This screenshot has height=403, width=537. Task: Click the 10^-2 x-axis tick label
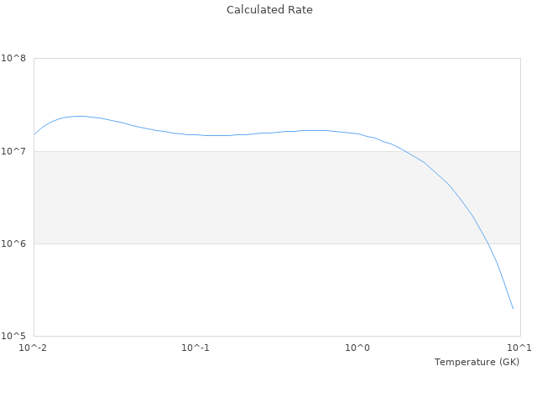(34, 348)
